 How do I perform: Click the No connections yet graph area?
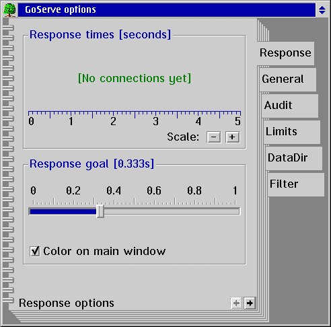click(135, 78)
